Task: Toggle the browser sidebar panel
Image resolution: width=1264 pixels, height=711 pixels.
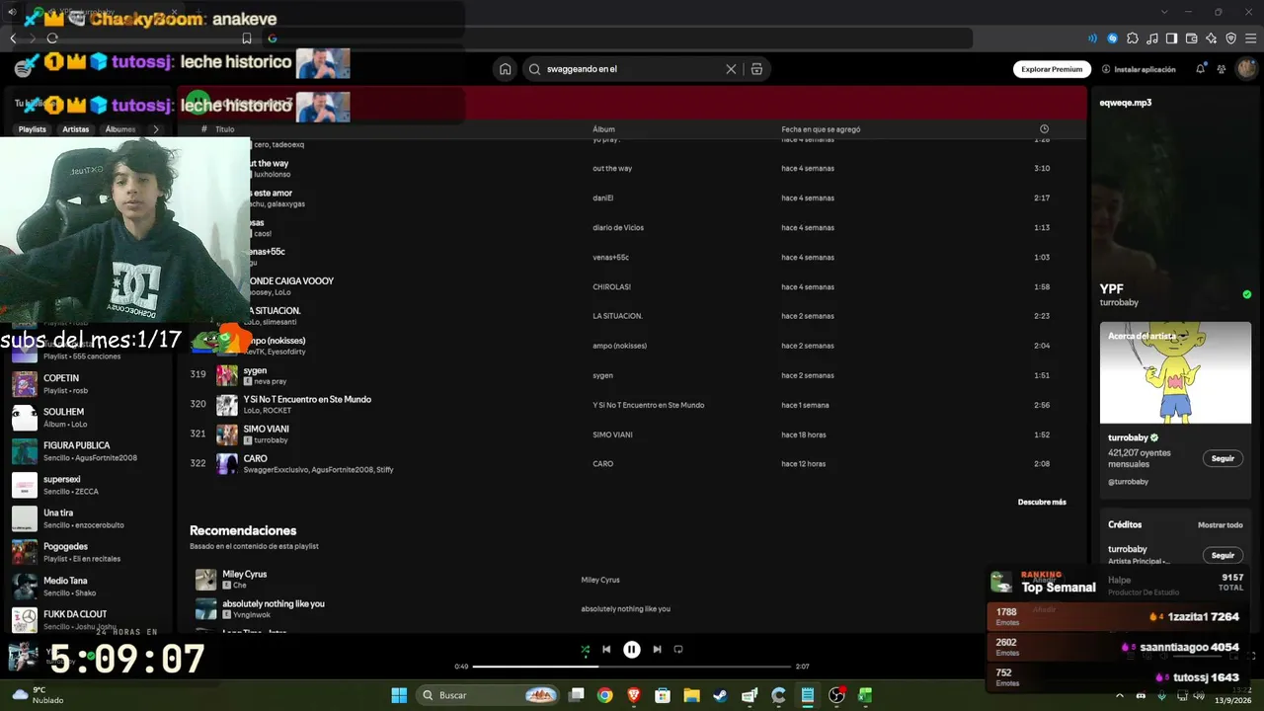Action: pos(1172,39)
